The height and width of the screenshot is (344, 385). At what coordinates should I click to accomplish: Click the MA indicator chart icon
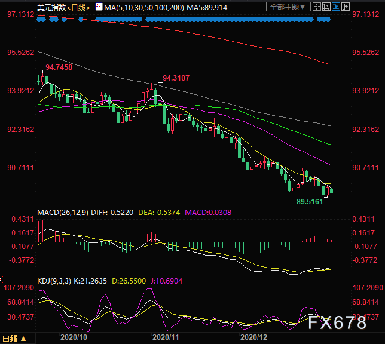pos(99,7)
